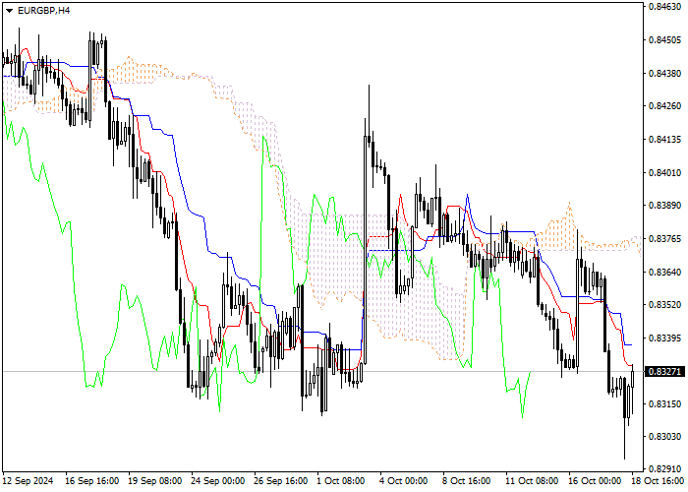Open the dropdown arrow beside EURGBP,H4
Screen dimensions: 688x492
pos(9,11)
